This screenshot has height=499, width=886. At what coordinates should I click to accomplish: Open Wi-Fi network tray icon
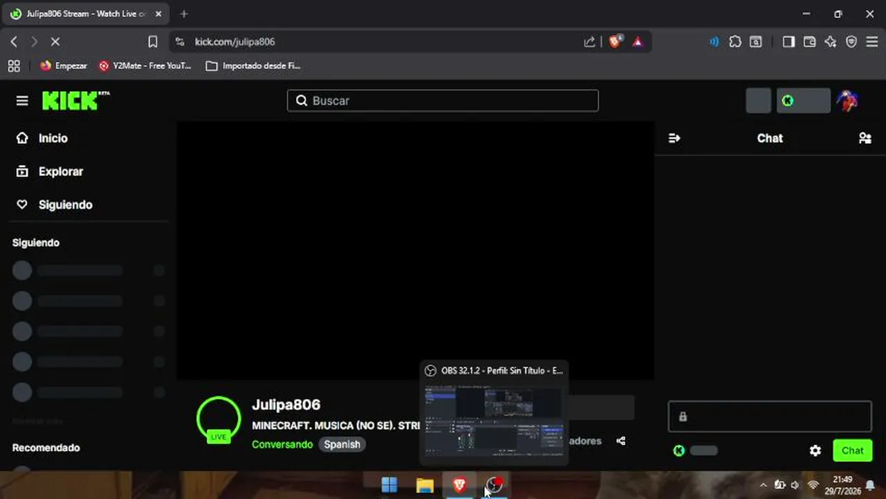(x=813, y=485)
